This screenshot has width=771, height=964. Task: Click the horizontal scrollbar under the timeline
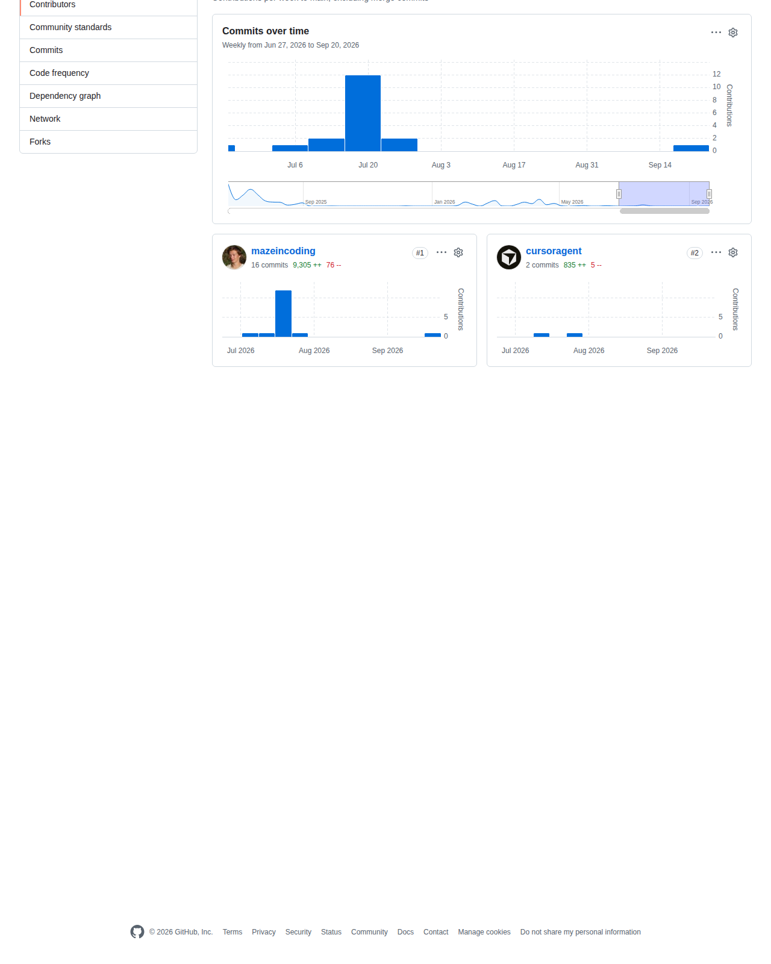(664, 211)
